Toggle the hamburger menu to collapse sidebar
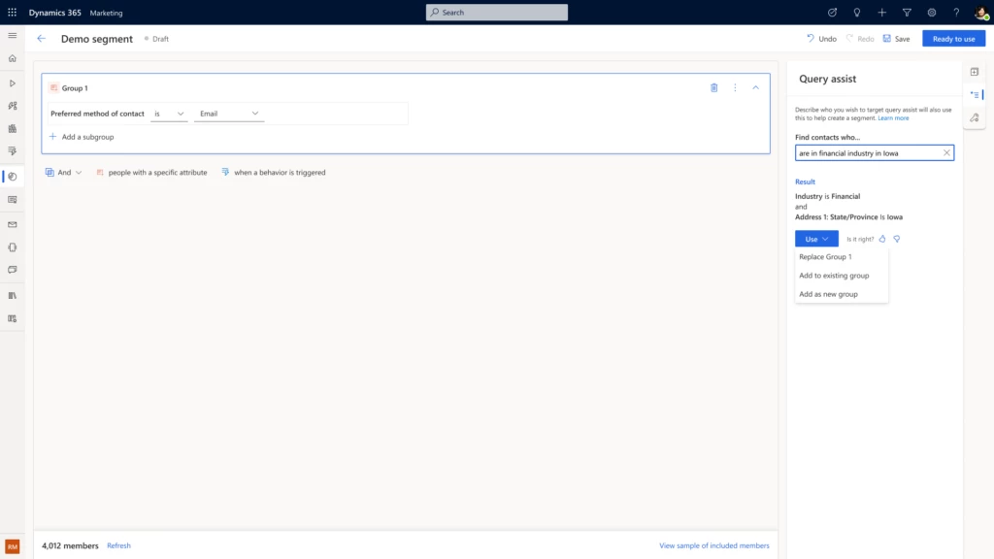The width and height of the screenshot is (994, 559). point(13,35)
